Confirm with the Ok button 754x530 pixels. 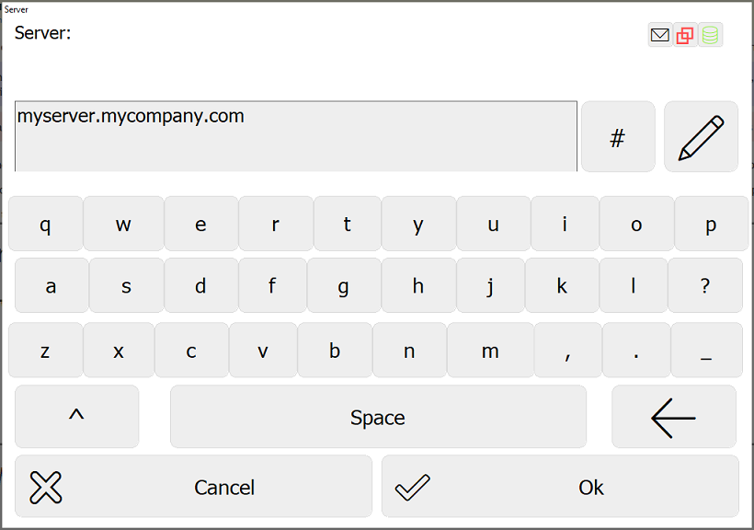(x=560, y=486)
